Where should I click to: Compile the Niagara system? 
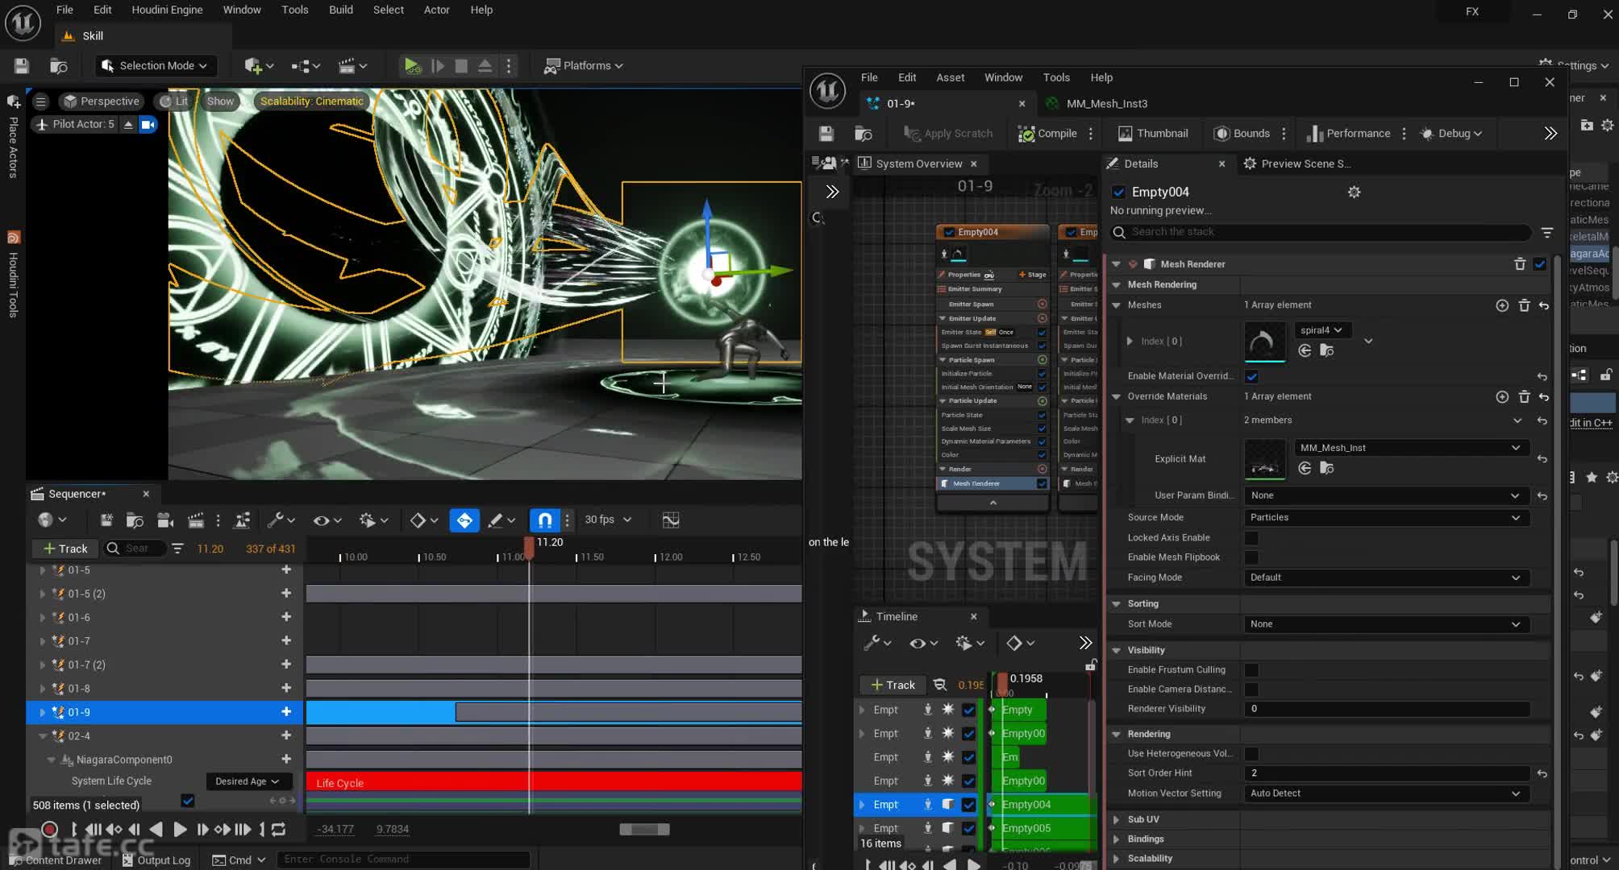coord(1047,134)
